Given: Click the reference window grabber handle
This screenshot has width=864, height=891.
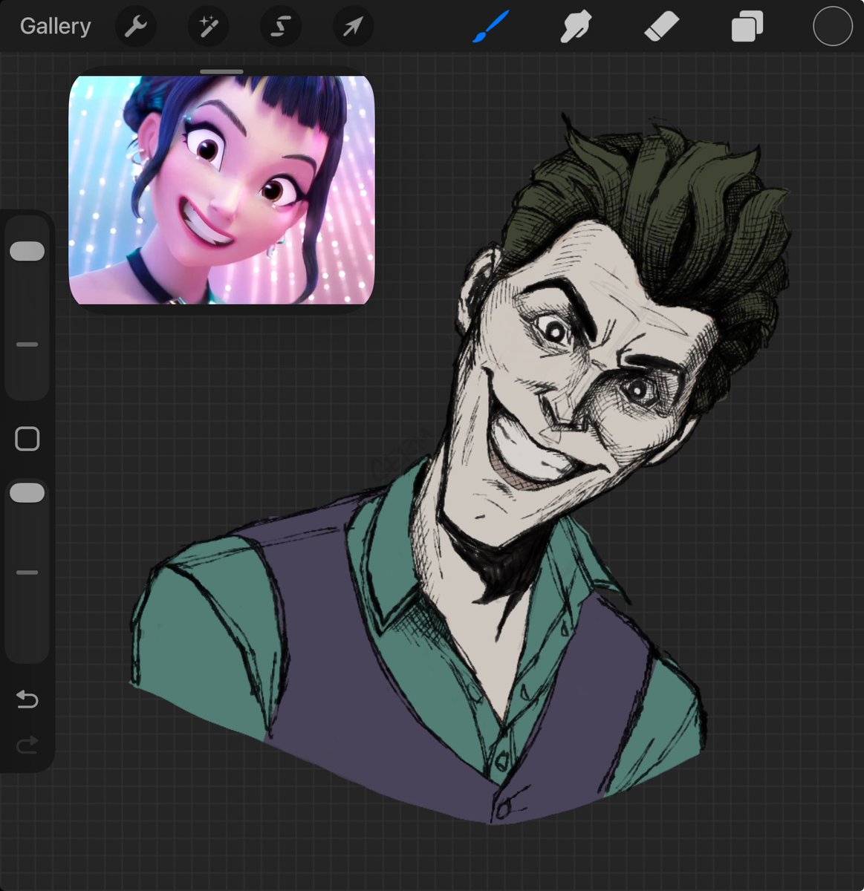Looking at the screenshot, I should pos(221,72).
